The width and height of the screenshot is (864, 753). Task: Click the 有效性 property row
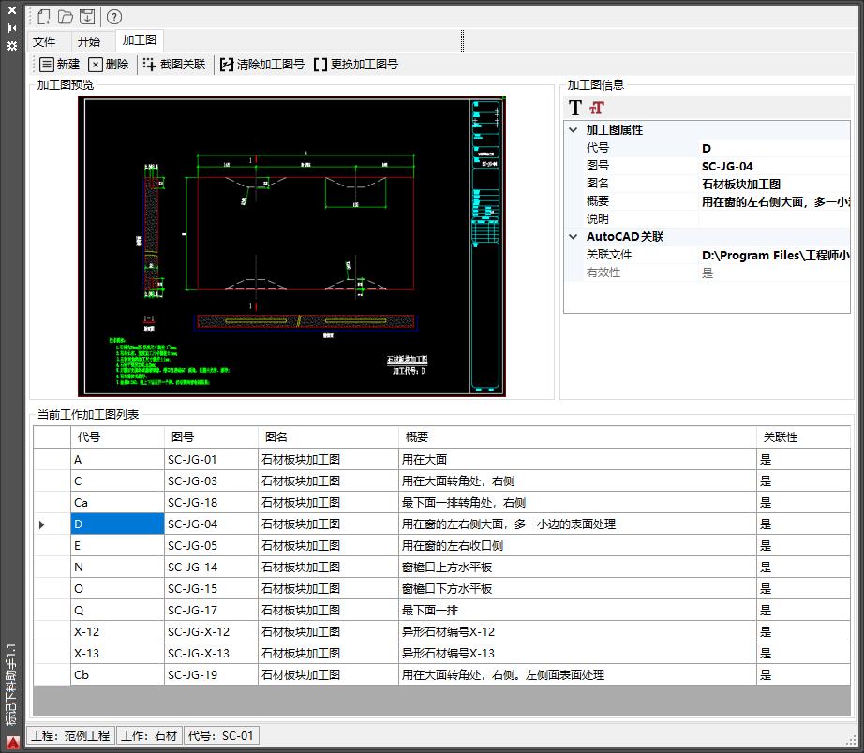pyautogui.click(x=716, y=273)
